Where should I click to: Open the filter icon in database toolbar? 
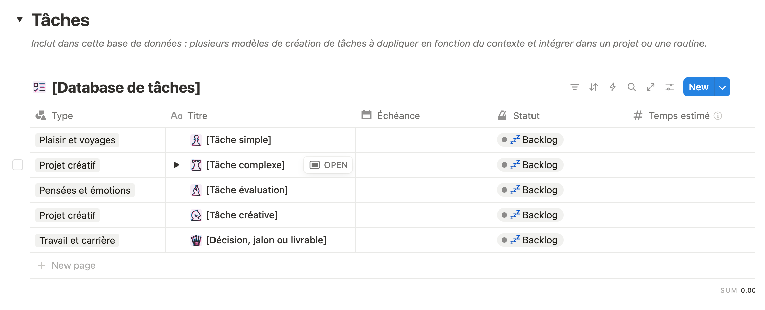574,87
